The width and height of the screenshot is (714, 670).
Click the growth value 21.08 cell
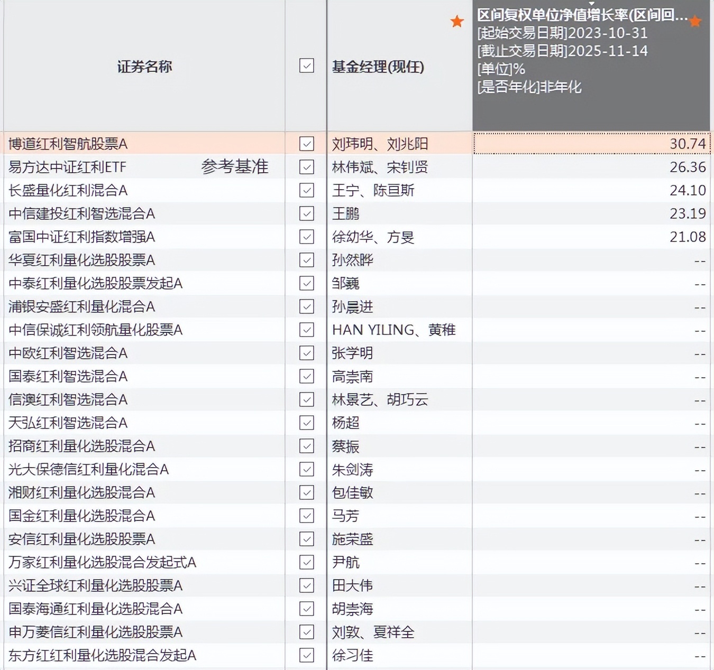[x=591, y=237]
